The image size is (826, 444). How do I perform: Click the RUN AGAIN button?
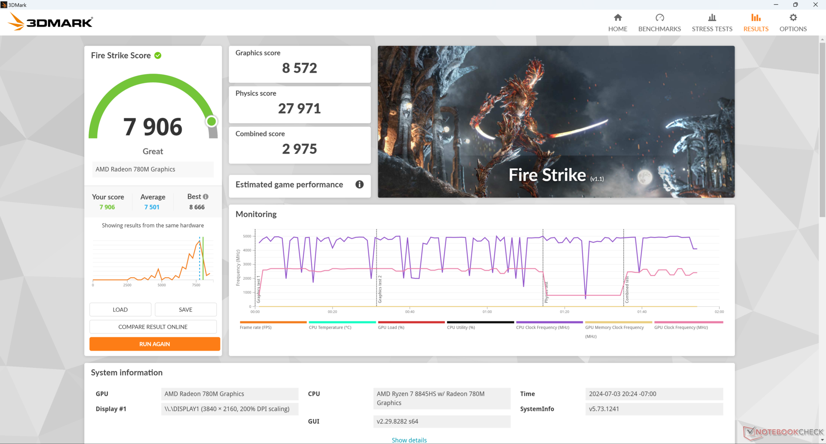pyautogui.click(x=154, y=344)
